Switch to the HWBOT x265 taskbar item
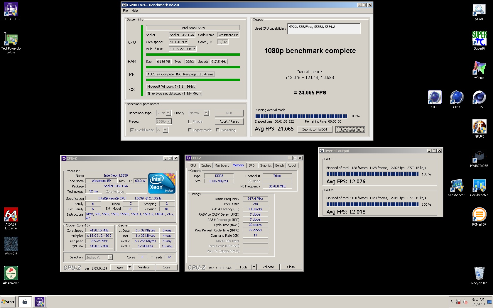This screenshot has width=493, height=308. tap(25, 302)
